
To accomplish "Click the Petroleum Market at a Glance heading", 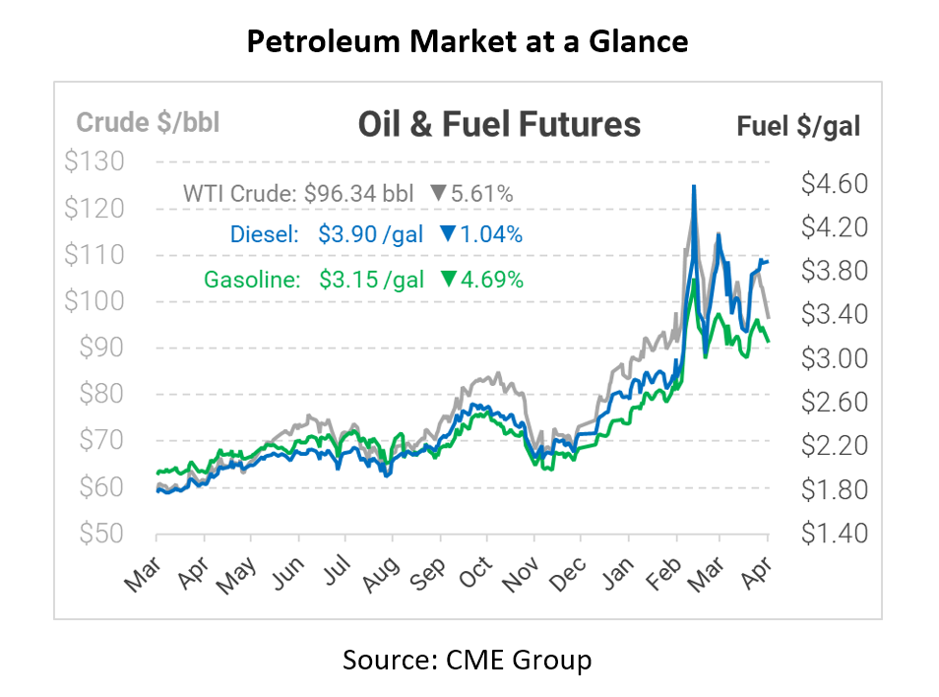I will click(469, 42).
